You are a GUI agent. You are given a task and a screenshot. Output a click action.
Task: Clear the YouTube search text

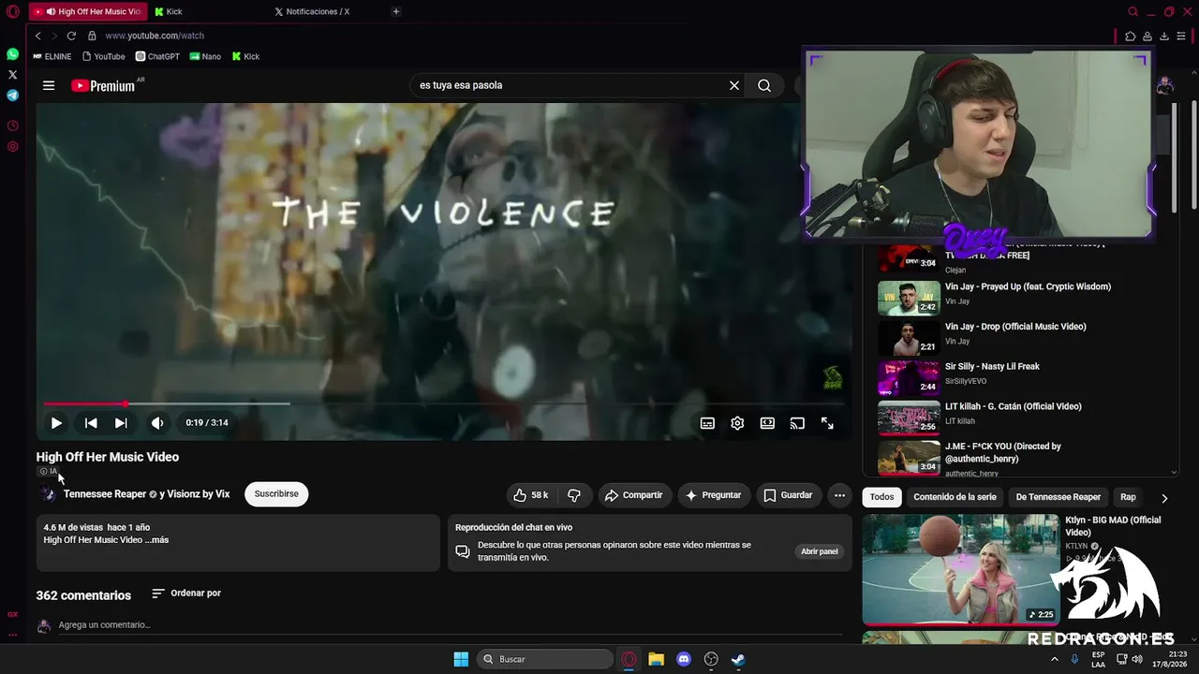[734, 85]
